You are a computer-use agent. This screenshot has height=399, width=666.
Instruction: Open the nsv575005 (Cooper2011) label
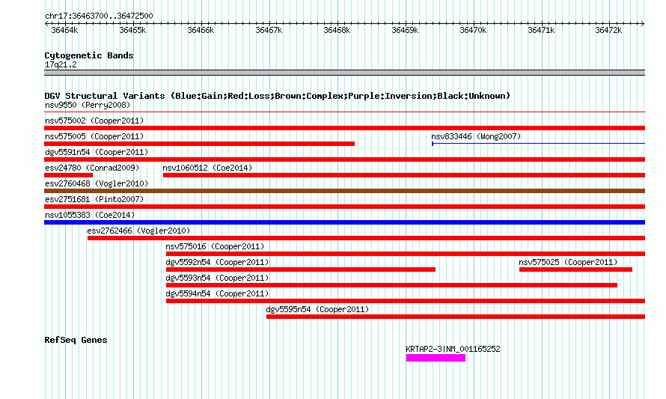point(94,136)
